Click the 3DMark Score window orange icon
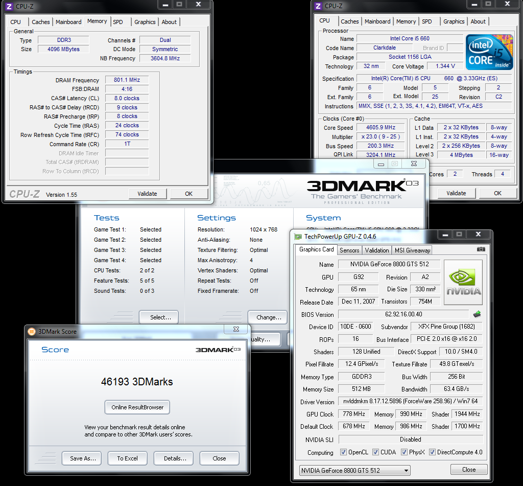Image resolution: width=523 pixels, height=486 pixels. (32, 332)
